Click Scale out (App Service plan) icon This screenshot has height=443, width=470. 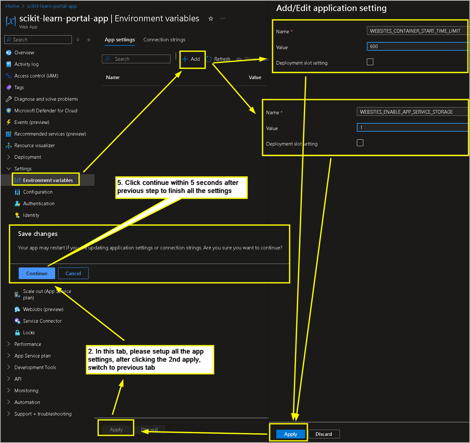point(17,295)
